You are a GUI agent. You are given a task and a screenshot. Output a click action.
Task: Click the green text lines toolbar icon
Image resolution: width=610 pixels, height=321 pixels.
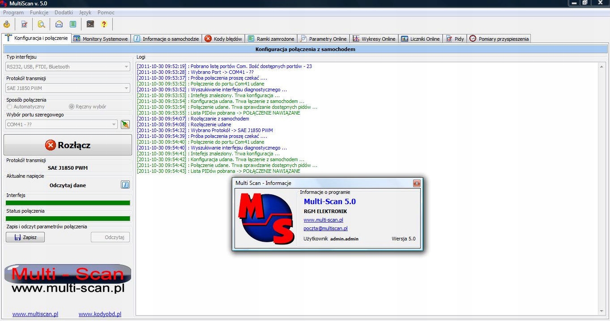[73, 24]
